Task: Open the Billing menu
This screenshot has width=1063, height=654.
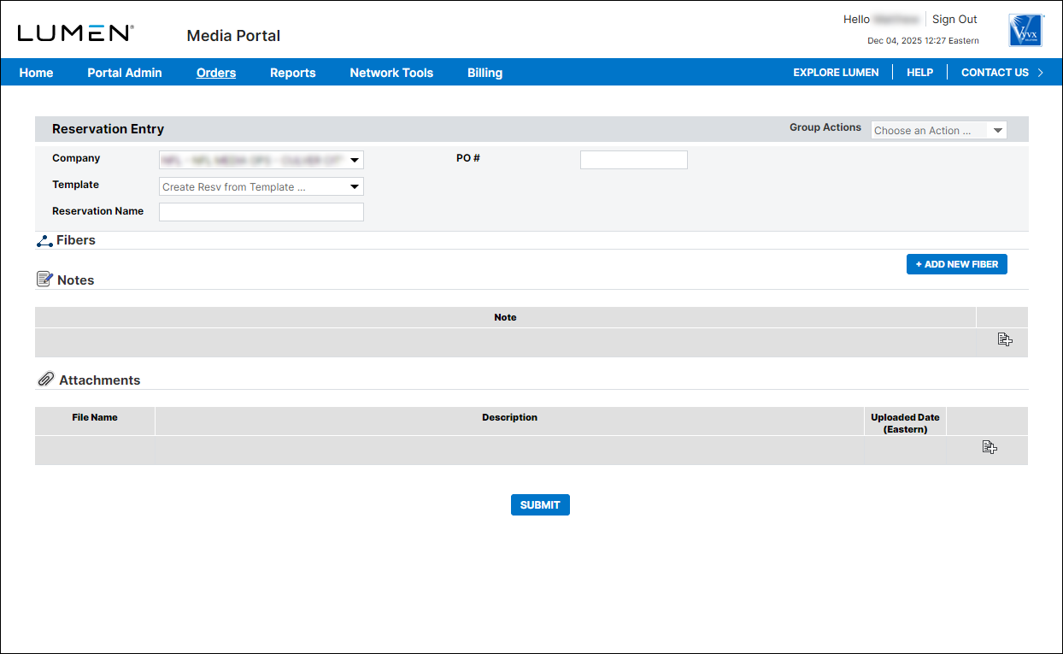Action: [x=485, y=73]
